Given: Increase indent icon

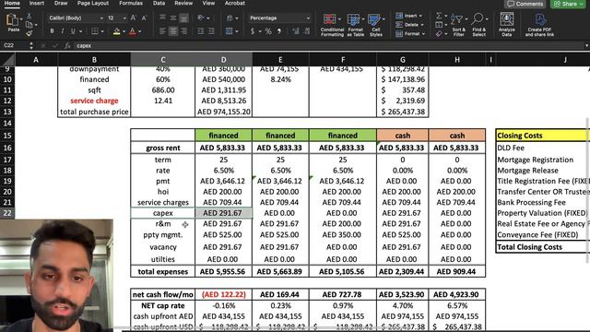Looking at the screenshot, I should pos(211,31).
